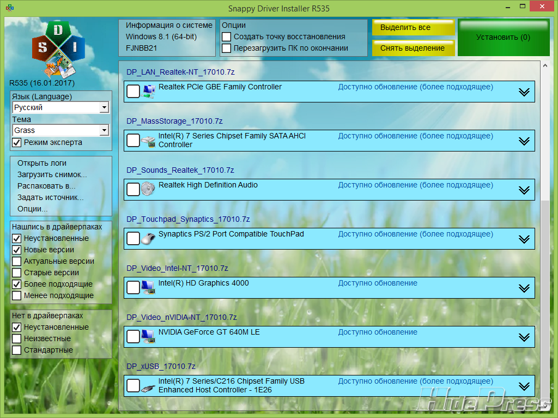Click the network adapter icon for Realtek PCIe GBE

(x=148, y=92)
